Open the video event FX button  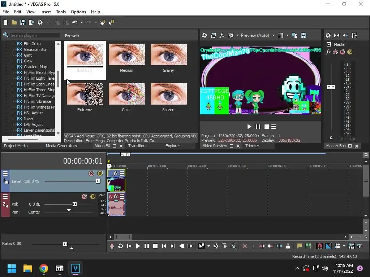pyautogui.click(x=115, y=173)
